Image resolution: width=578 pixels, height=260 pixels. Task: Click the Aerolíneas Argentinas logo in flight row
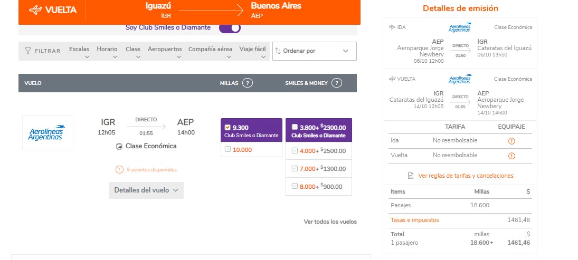(47, 133)
